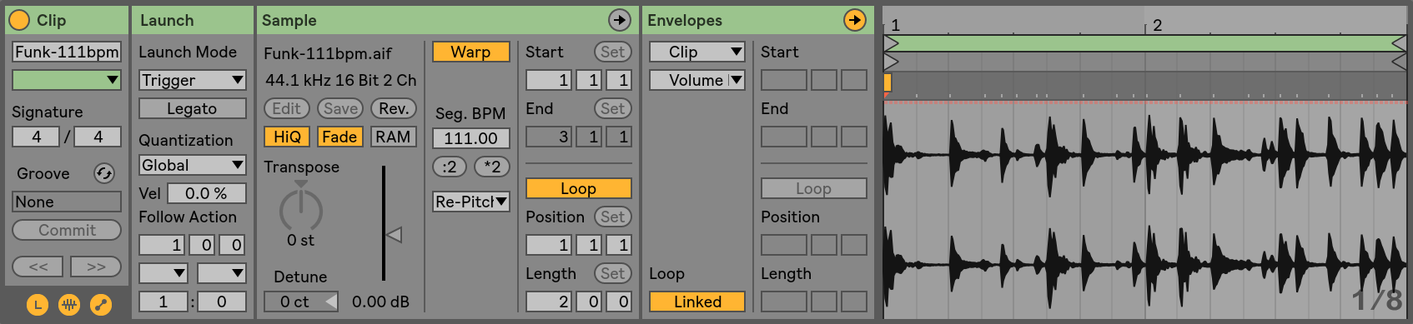Click Groove hot-swap circular icon
The height and width of the screenshot is (324, 1413).
103,173
